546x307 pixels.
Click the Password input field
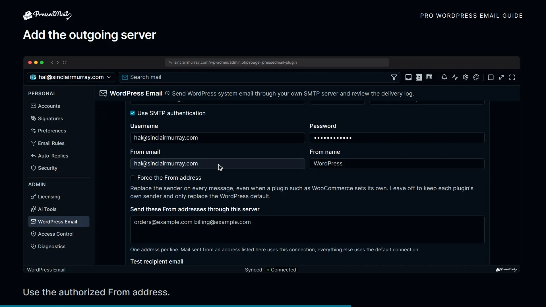click(x=397, y=138)
